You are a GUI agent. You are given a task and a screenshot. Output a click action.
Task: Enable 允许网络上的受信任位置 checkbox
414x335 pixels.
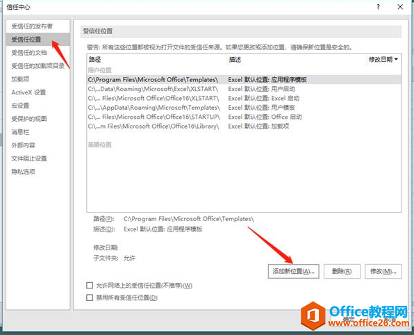coord(90,286)
